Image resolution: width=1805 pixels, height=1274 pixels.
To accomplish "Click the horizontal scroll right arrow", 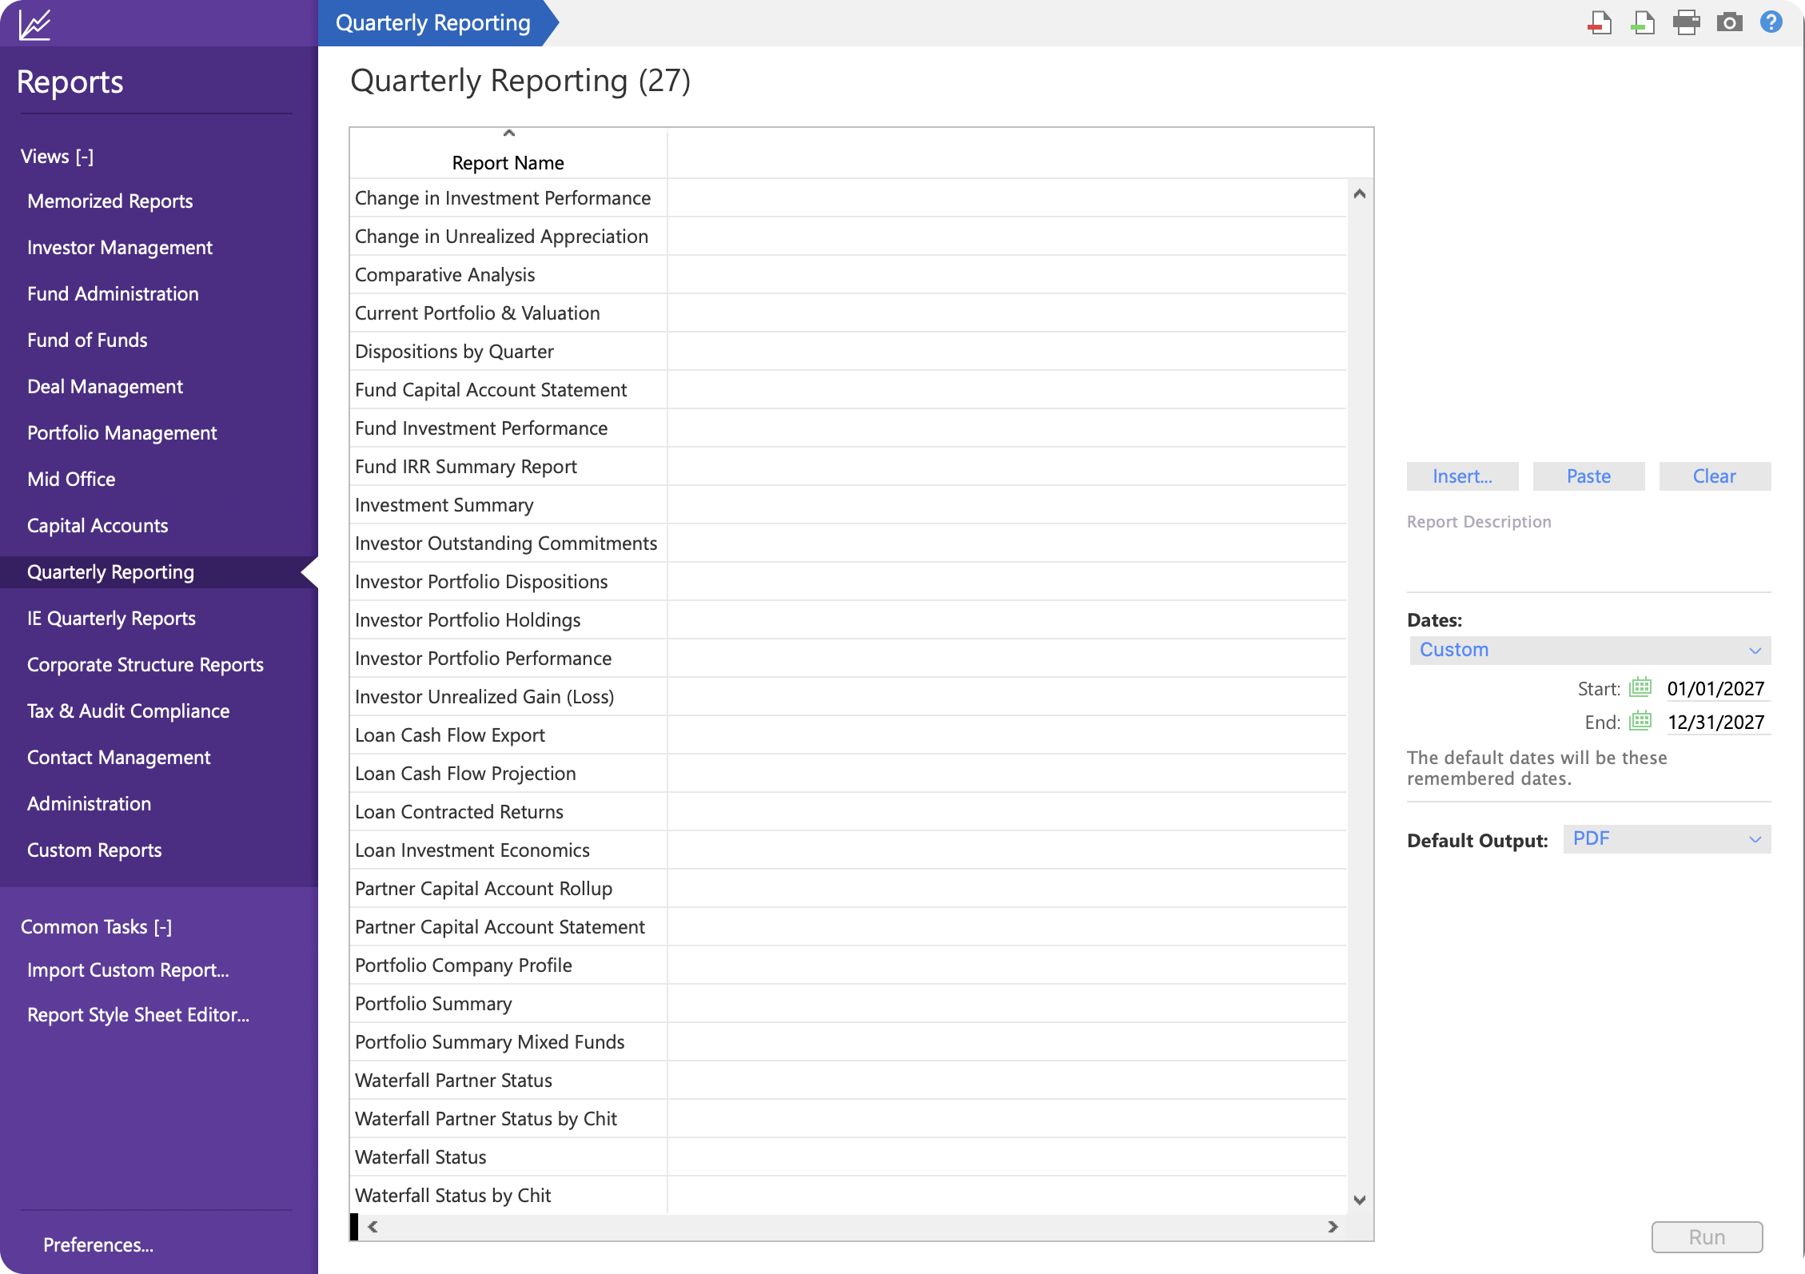I will 1333,1227.
